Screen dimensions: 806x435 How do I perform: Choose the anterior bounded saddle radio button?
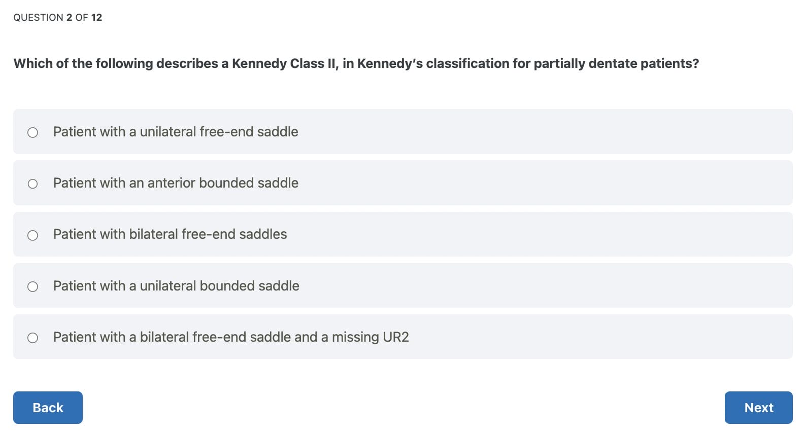(32, 184)
